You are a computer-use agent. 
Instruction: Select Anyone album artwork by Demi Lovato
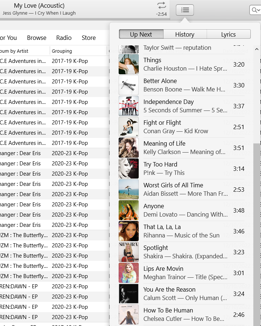point(128,210)
